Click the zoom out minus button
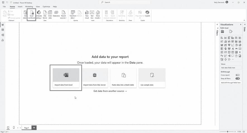 coord(220,132)
